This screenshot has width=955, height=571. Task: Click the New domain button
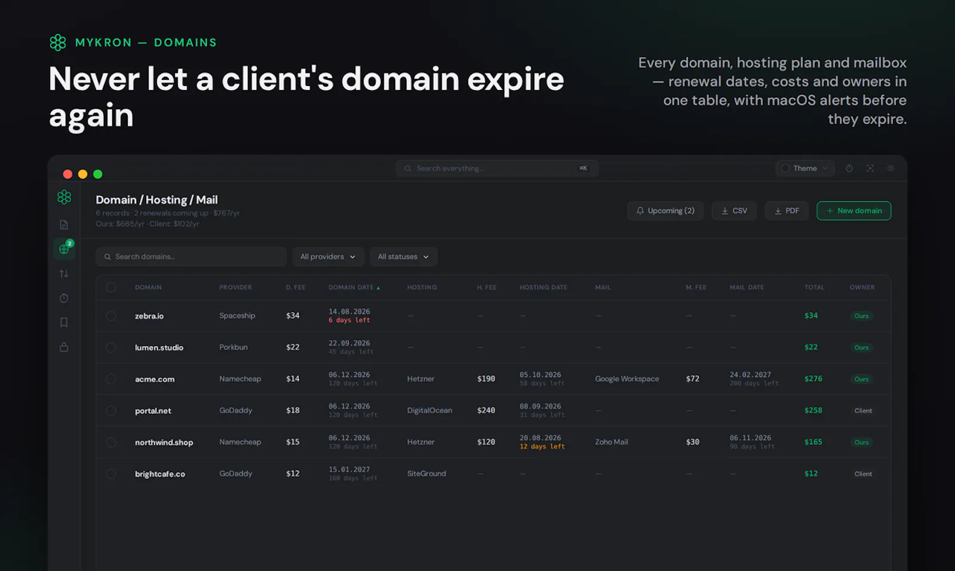coord(854,211)
